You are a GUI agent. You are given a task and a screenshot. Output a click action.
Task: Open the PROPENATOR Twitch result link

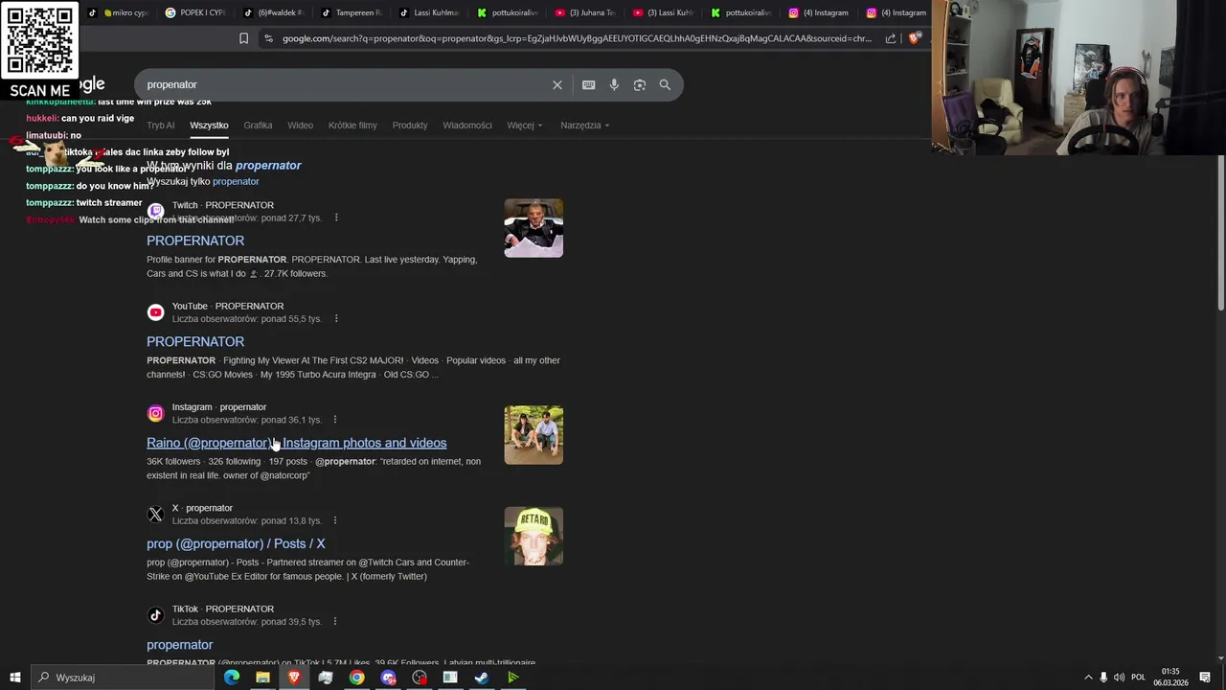coord(195,241)
